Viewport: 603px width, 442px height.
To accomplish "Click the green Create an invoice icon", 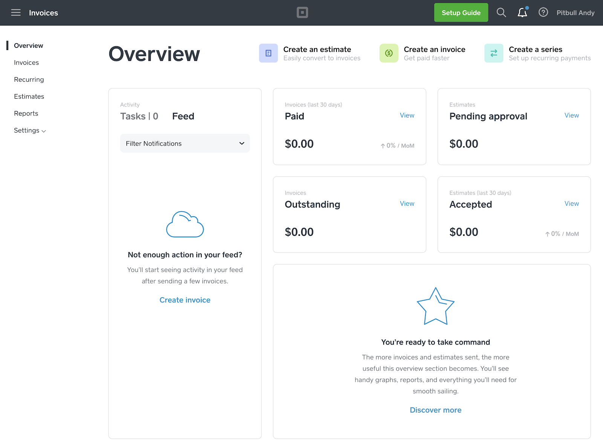I will pos(389,53).
